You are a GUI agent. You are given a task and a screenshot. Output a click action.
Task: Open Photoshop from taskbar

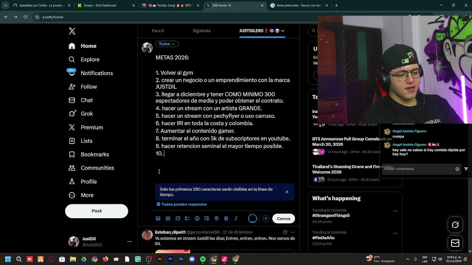click(x=181, y=259)
